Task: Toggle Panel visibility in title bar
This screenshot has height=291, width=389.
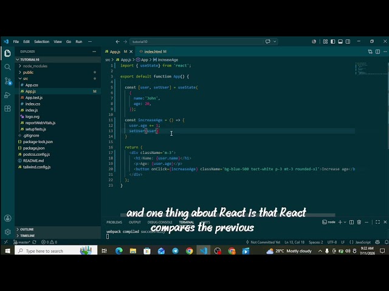Action: click(x=340, y=42)
